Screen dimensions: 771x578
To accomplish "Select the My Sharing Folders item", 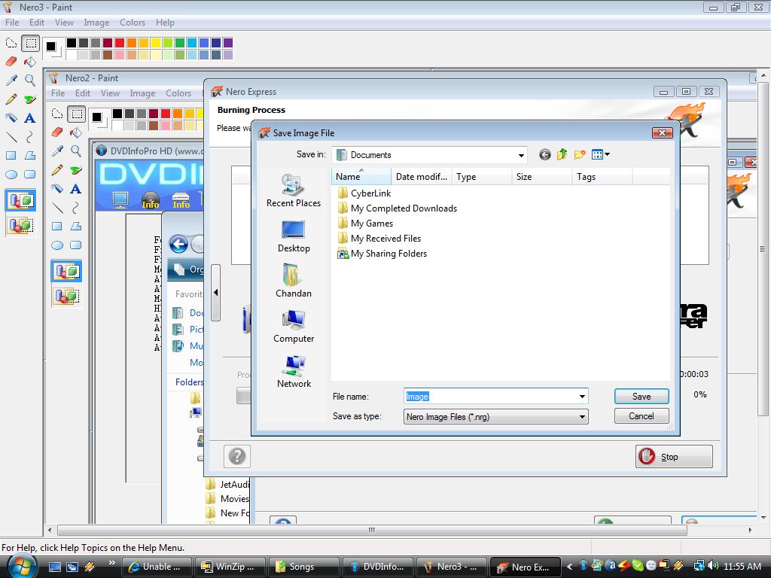I will coord(382,254).
